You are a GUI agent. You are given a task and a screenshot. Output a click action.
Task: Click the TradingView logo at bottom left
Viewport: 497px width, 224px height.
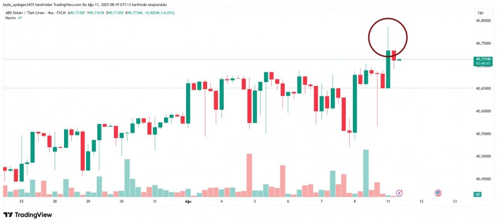[x=28, y=215]
